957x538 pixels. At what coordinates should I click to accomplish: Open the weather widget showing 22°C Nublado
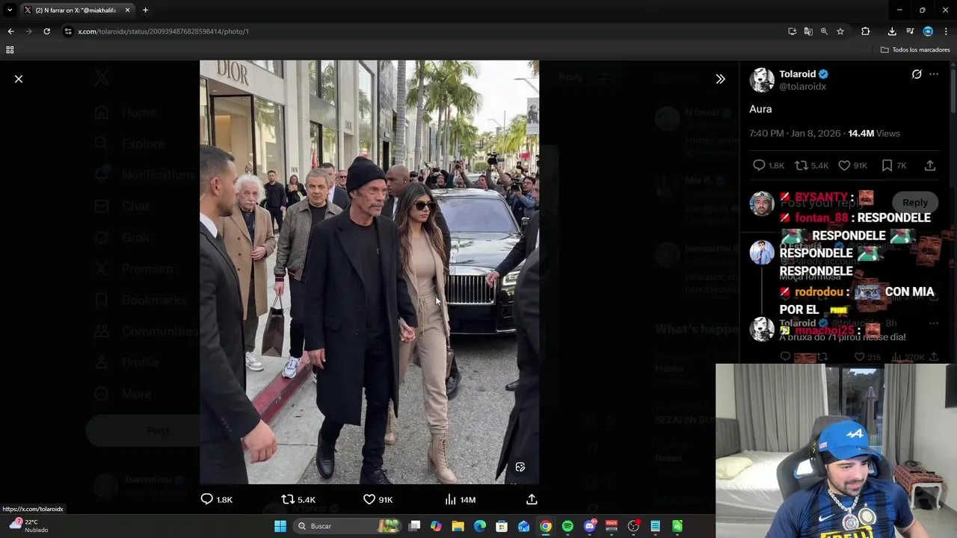pyautogui.click(x=28, y=525)
